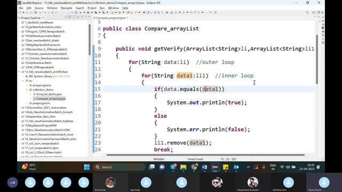Click the Open Type toolbar icon
The height and width of the screenshot is (192, 342).
128,12
